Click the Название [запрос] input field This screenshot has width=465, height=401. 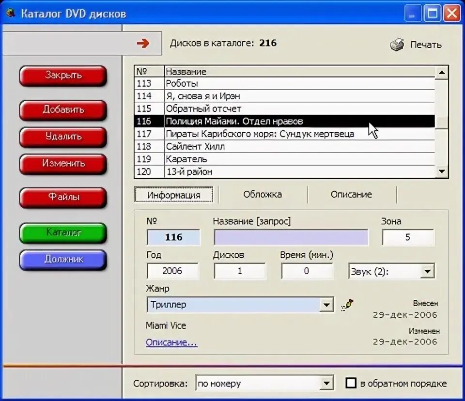[x=291, y=237]
